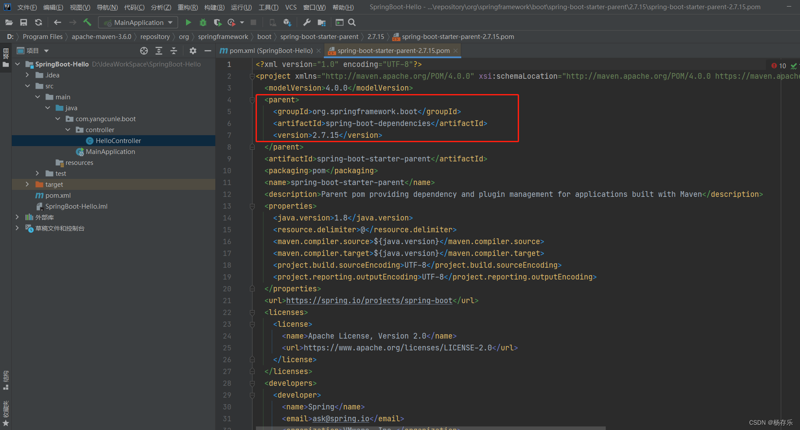
Task: Open the 编辑(E) menu
Action: pyautogui.click(x=53, y=7)
